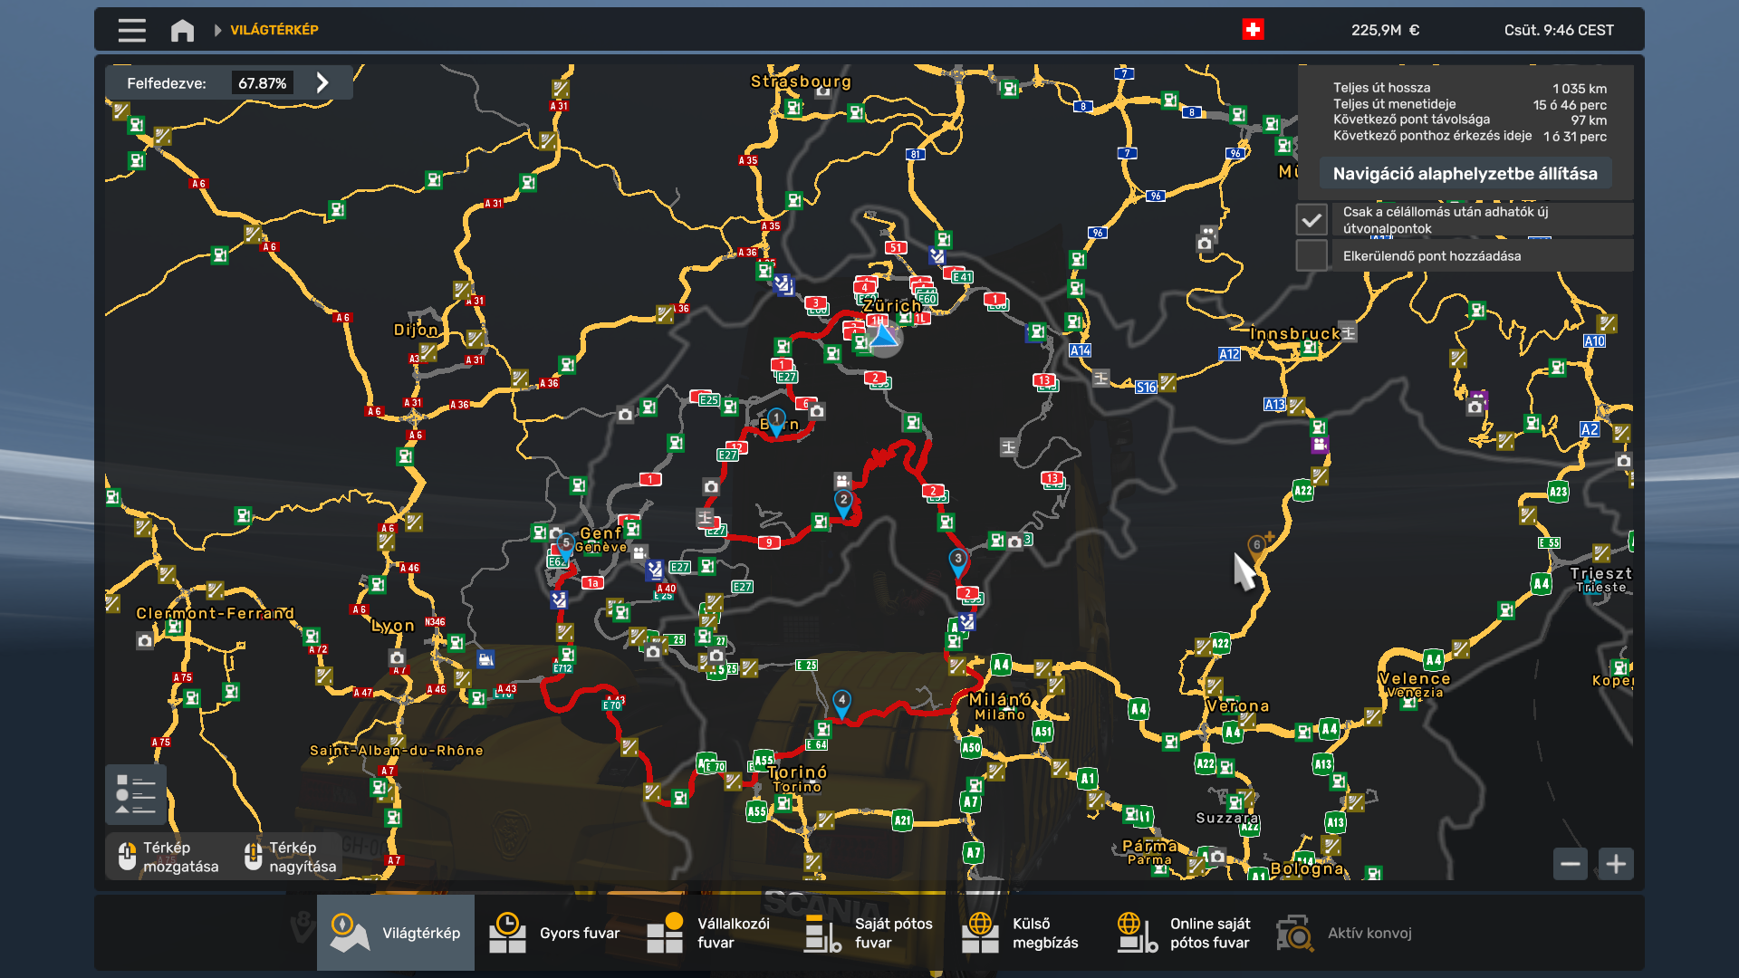Screen dimensions: 1739x978
Task: Click the A21 road sign marker
Action: coord(902,820)
